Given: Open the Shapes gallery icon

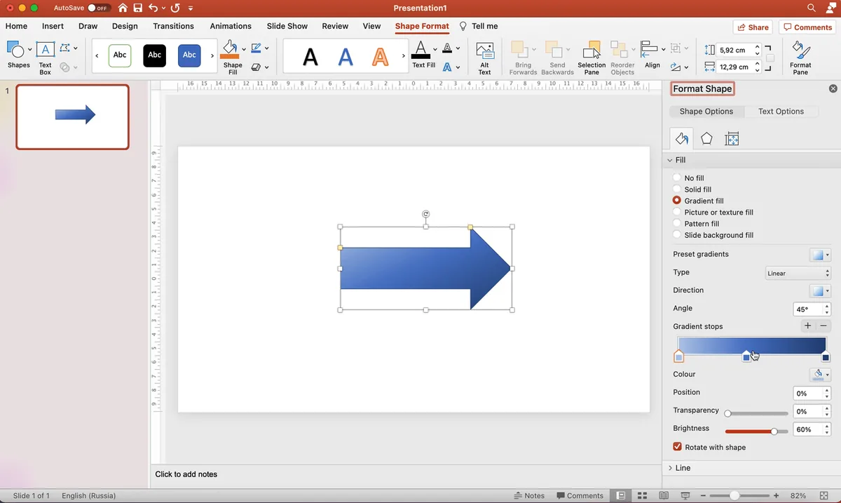Looking at the screenshot, I should coord(15,50).
